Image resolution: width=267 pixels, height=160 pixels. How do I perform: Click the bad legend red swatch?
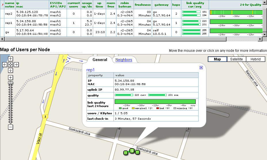point(157,108)
